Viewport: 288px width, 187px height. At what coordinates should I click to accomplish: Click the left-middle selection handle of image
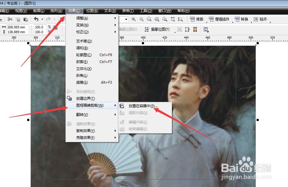coord(28,120)
